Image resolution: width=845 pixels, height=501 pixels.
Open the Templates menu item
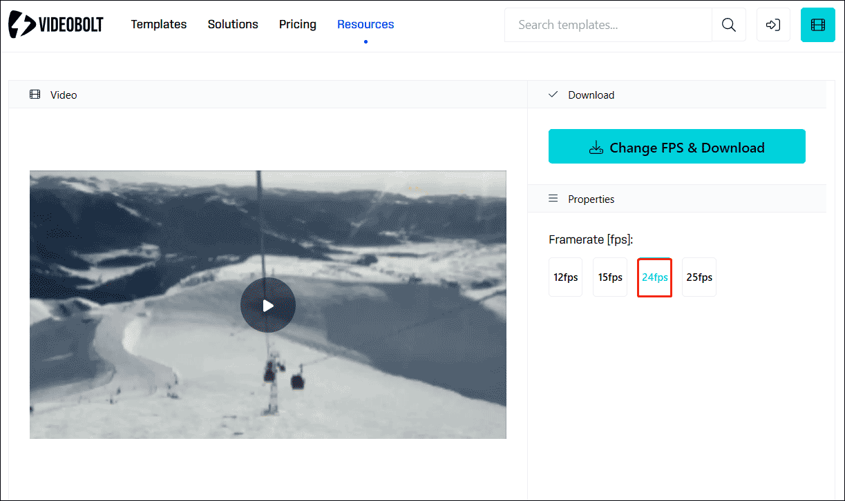[158, 24]
